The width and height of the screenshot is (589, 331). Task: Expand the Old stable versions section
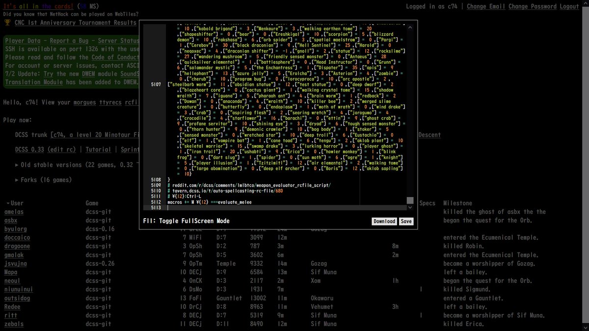click(18, 165)
